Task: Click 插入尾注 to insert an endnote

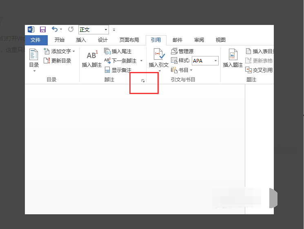Action: click(x=118, y=51)
